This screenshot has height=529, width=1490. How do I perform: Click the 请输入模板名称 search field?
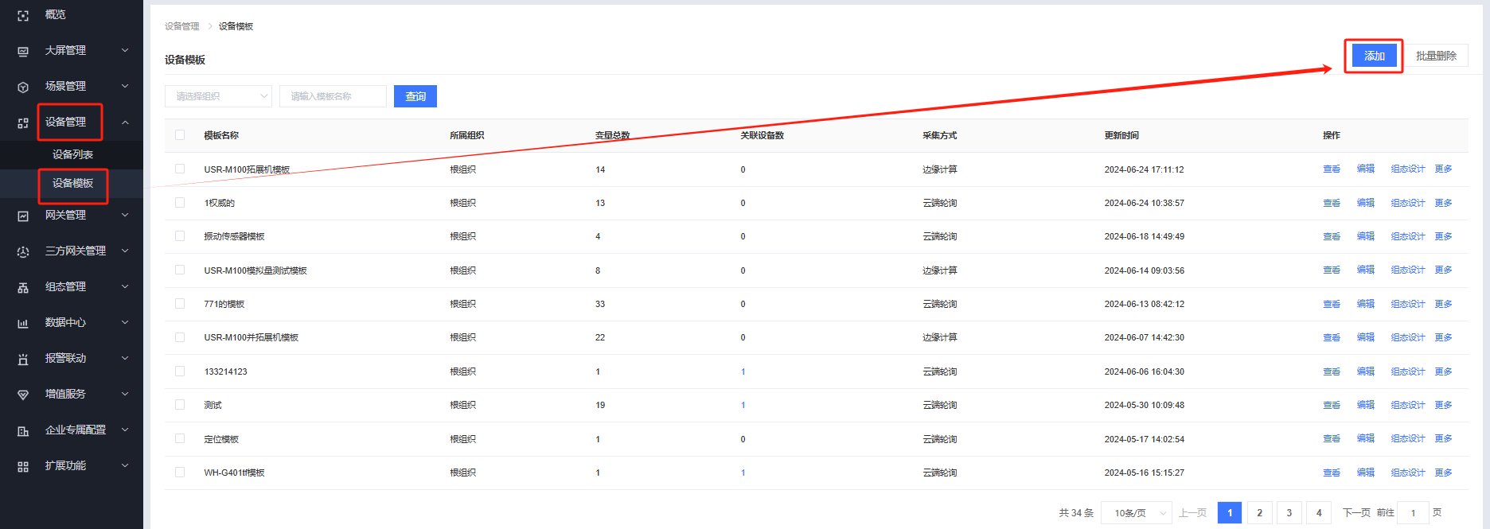(333, 96)
